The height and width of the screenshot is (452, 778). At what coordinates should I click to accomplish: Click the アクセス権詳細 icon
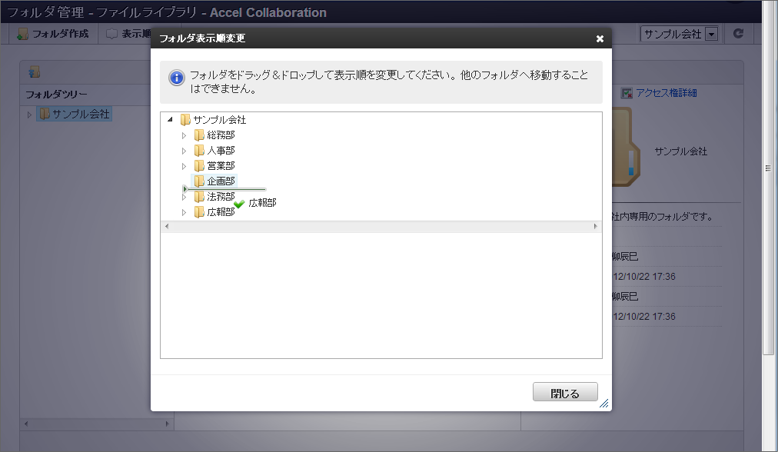click(x=627, y=93)
